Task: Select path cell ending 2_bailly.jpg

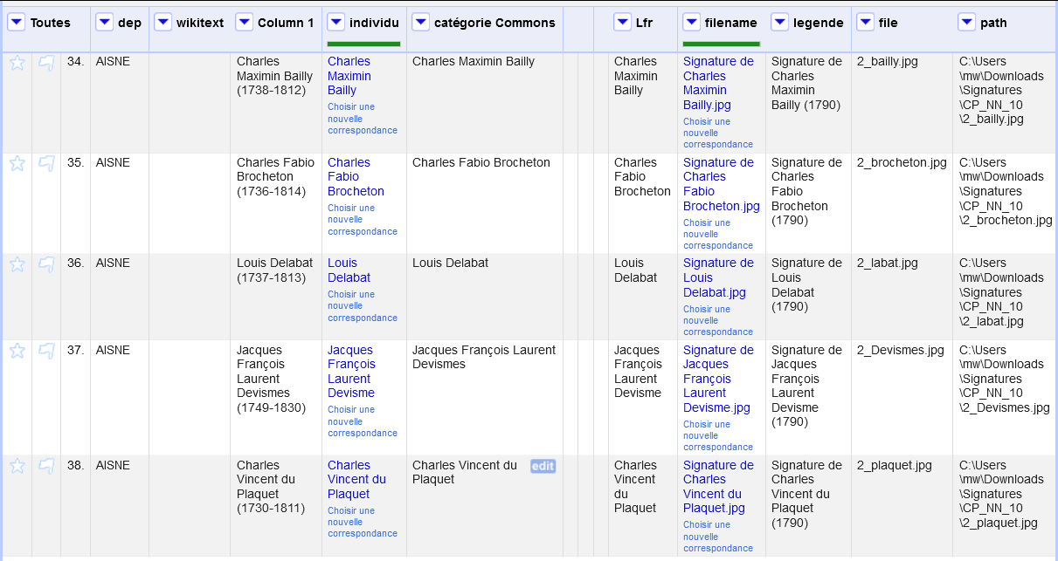Action: pos(1006,103)
